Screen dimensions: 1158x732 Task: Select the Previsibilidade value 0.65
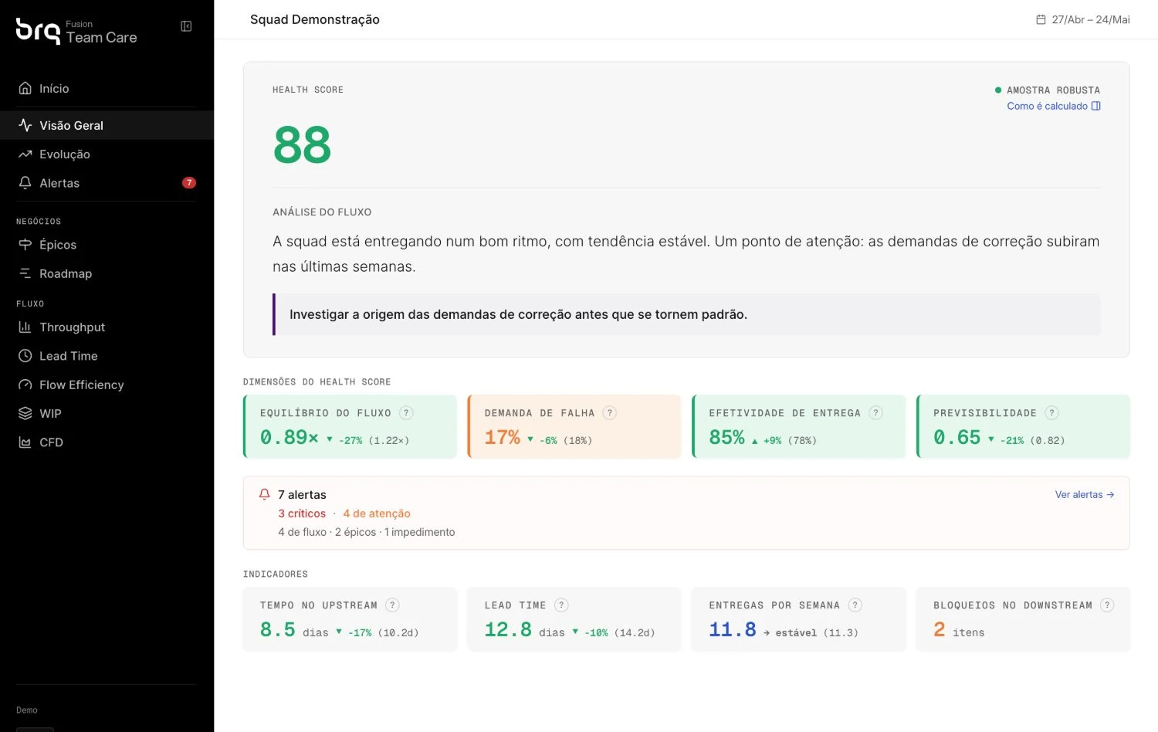[957, 437]
